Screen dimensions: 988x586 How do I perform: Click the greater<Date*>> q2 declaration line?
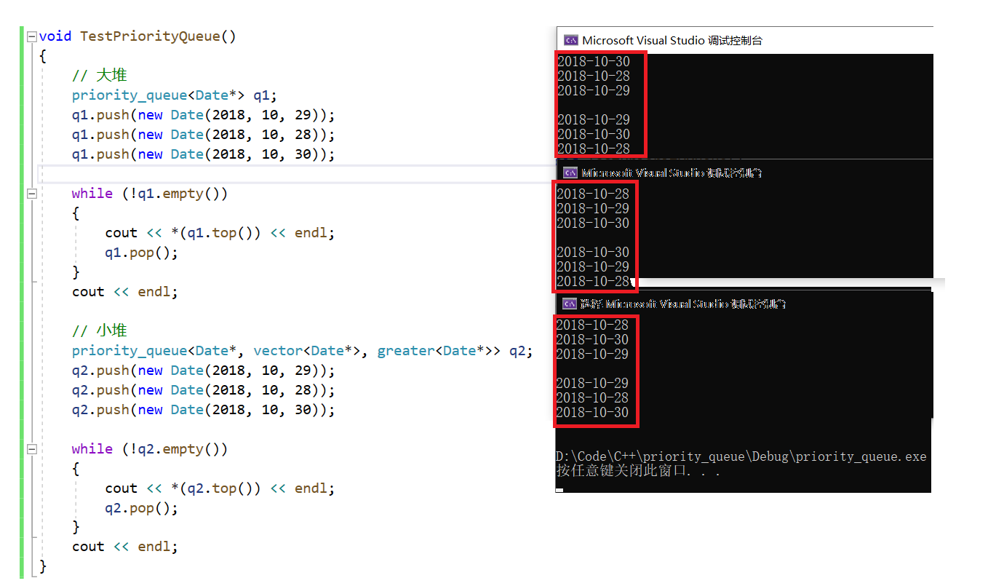click(x=303, y=351)
